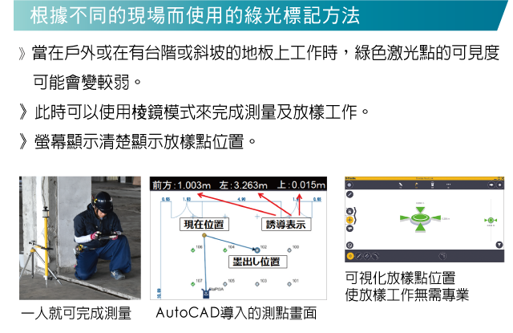Select completed point 107 check mark
The height and width of the screenshot is (333, 513).
click(x=192, y=284)
